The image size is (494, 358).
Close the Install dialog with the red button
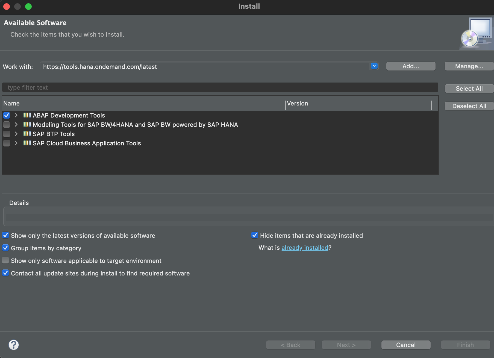click(x=7, y=6)
